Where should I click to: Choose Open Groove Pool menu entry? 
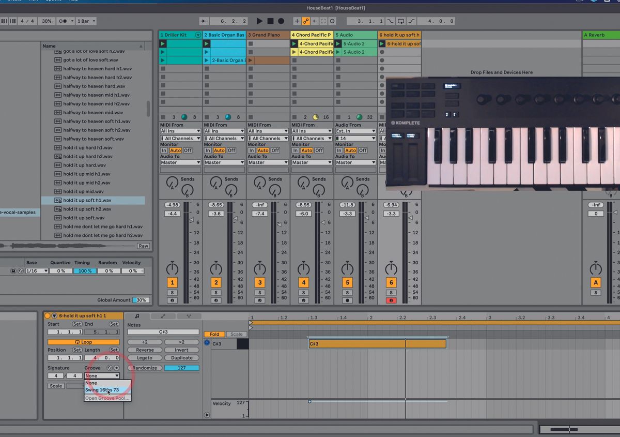pyautogui.click(x=107, y=398)
